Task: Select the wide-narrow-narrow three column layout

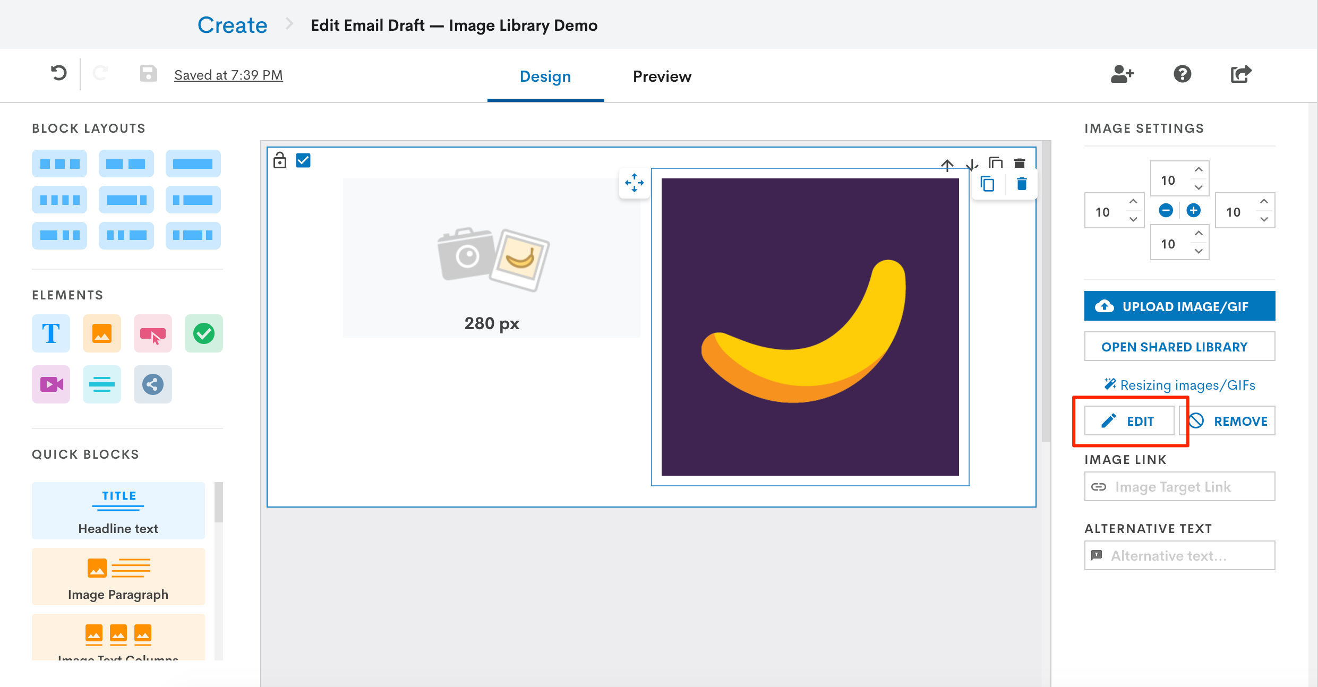Action: point(59,235)
